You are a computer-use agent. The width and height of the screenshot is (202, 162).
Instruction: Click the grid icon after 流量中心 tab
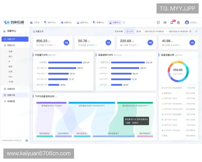pyautogui.click(x=124, y=23)
